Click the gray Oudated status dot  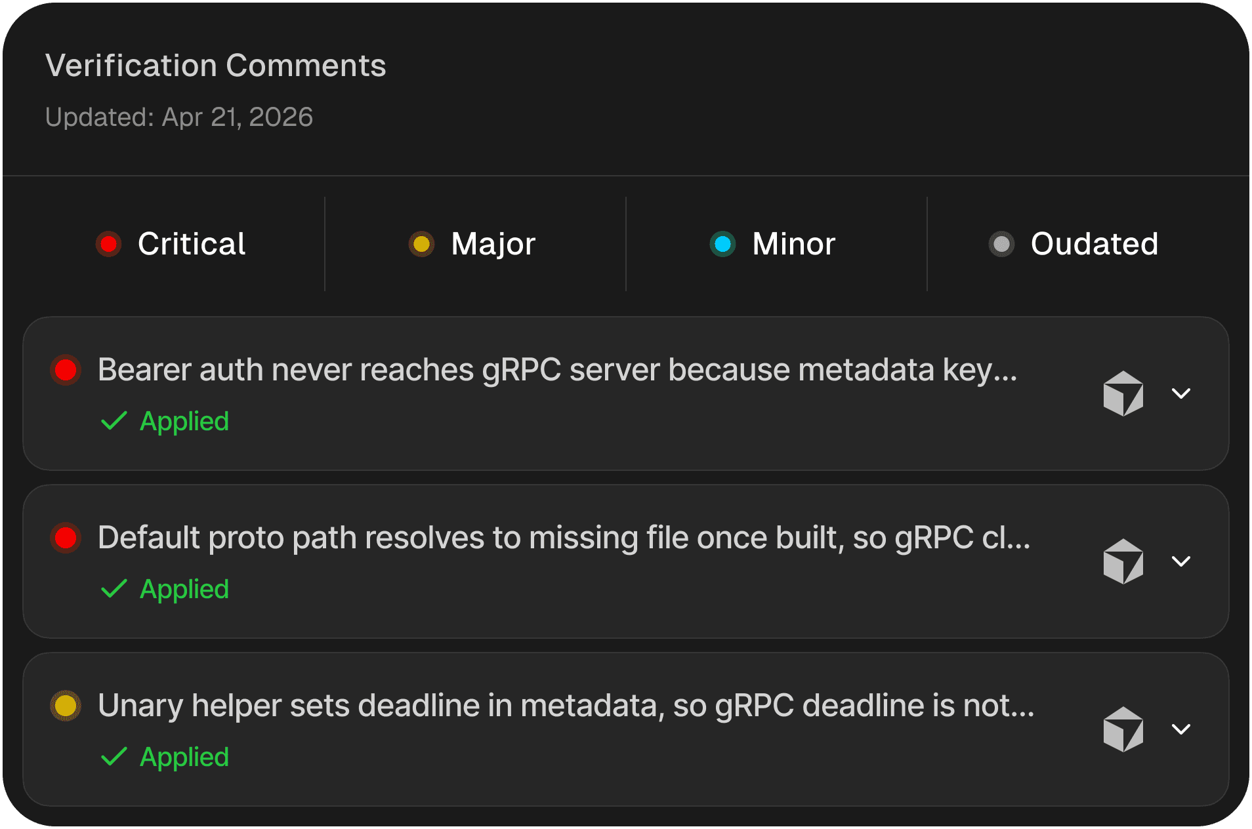1001,244
